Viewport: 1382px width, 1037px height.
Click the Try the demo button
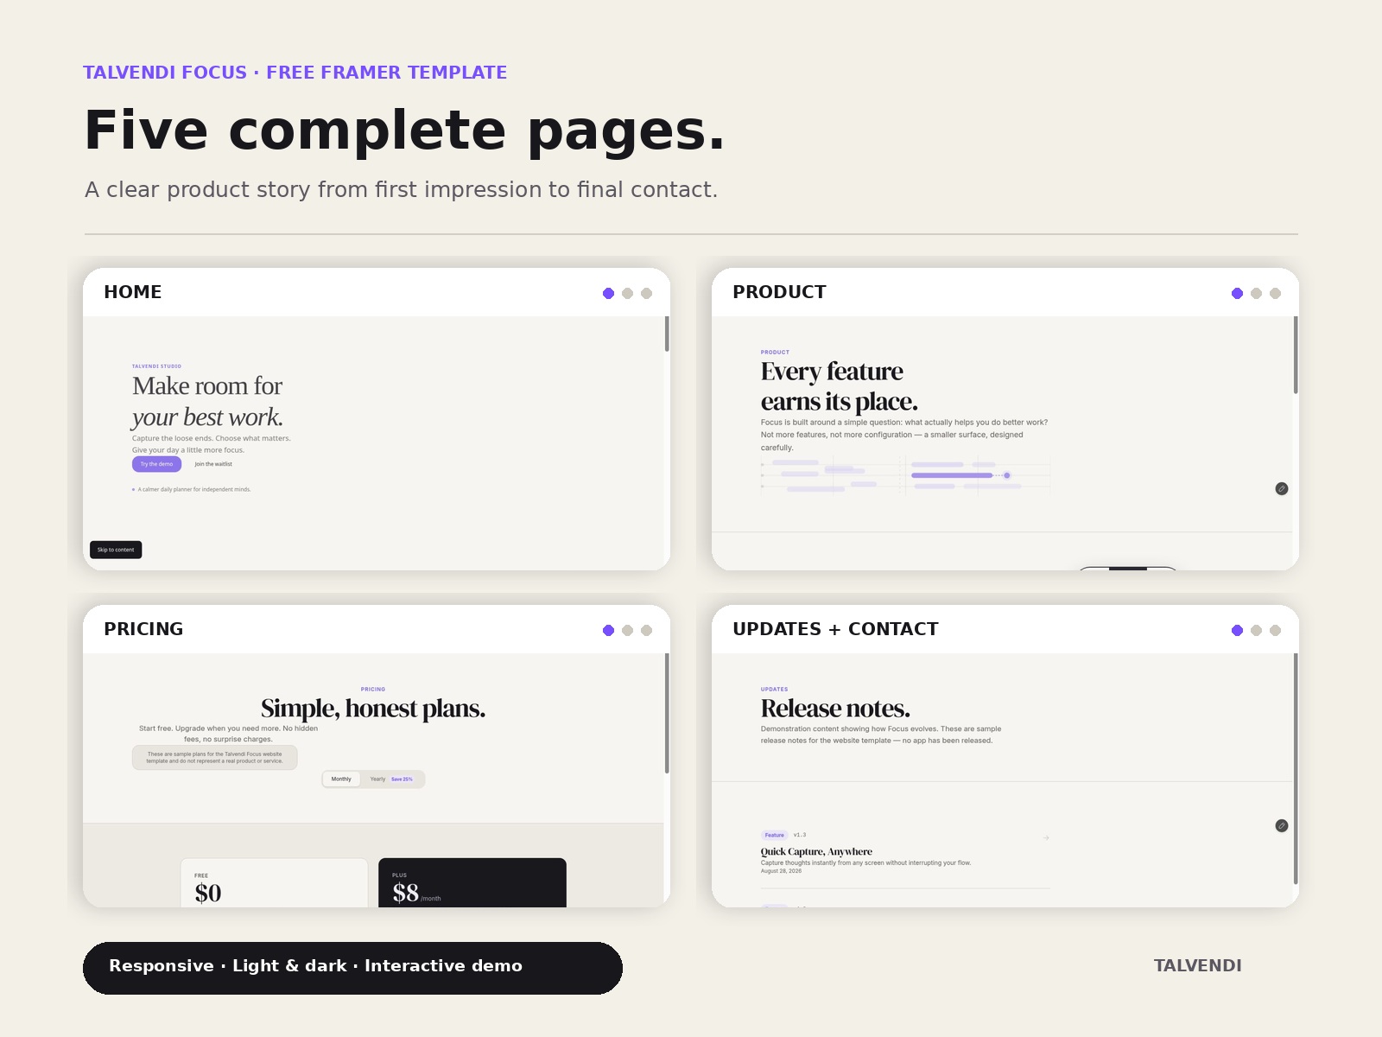pos(156,464)
